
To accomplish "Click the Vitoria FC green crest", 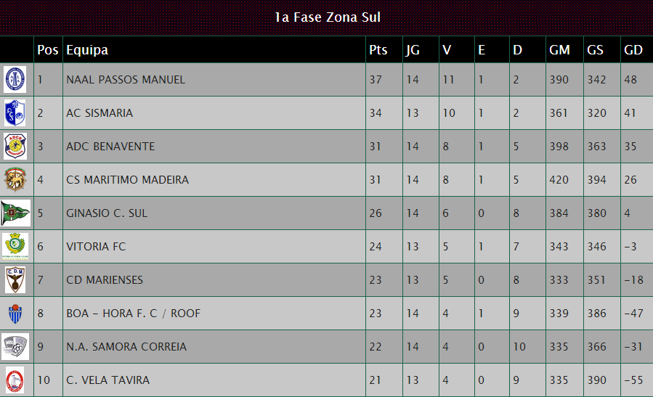I will click(15, 246).
